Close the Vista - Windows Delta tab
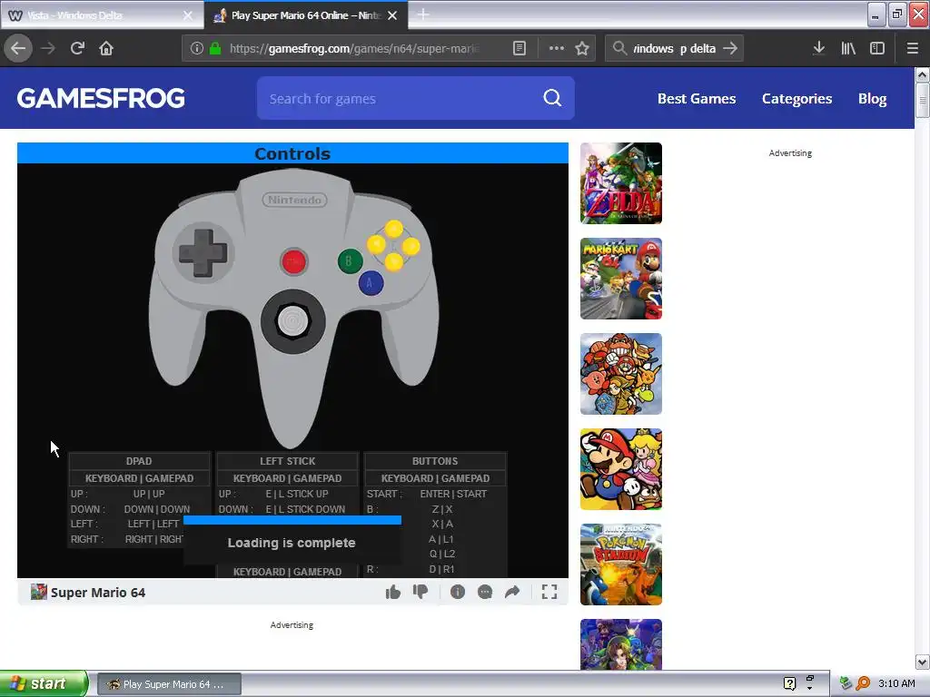This screenshot has width=930, height=697. tap(187, 15)
